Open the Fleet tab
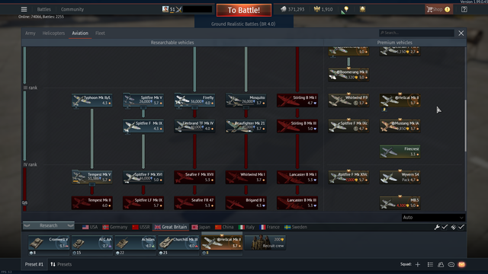 tap(100, 33)
